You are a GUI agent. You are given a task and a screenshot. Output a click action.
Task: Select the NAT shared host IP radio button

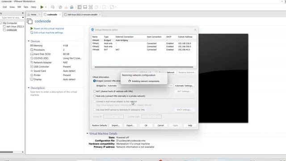click(94, 91)
